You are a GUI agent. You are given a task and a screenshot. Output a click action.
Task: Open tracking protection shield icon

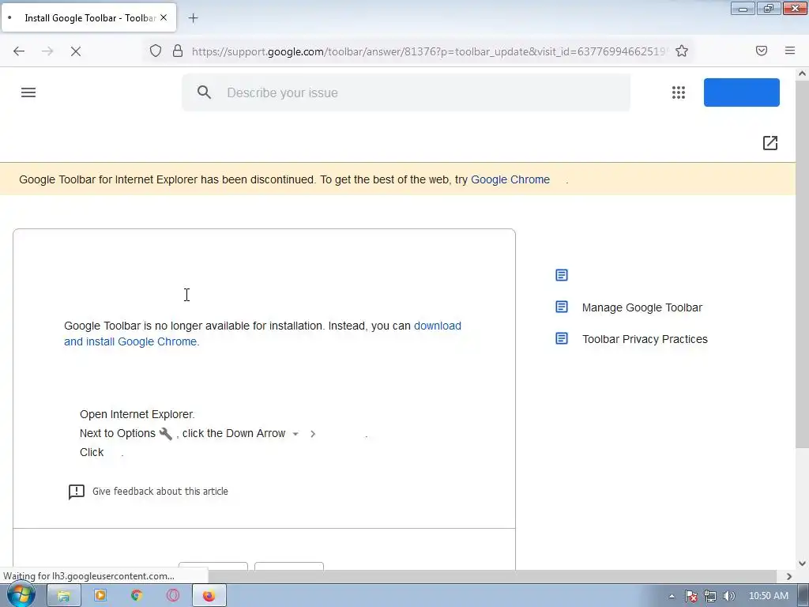[156, 51]
